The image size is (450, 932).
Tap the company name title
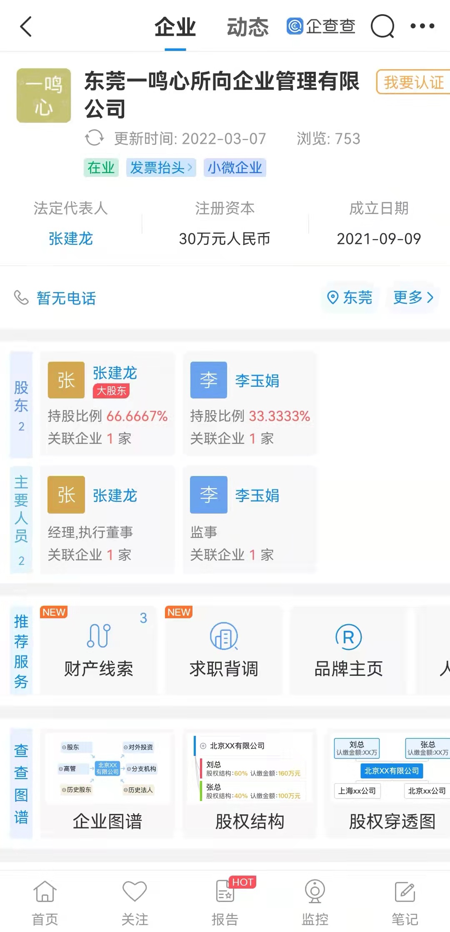222,95
